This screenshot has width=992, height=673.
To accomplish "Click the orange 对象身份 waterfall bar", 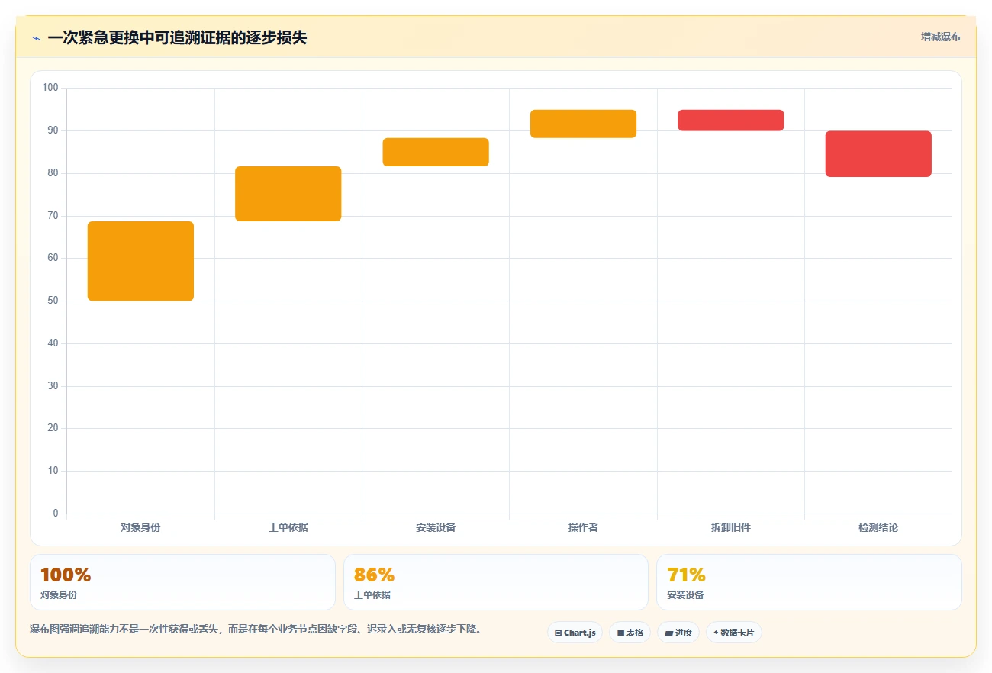I will pos(140,261).
